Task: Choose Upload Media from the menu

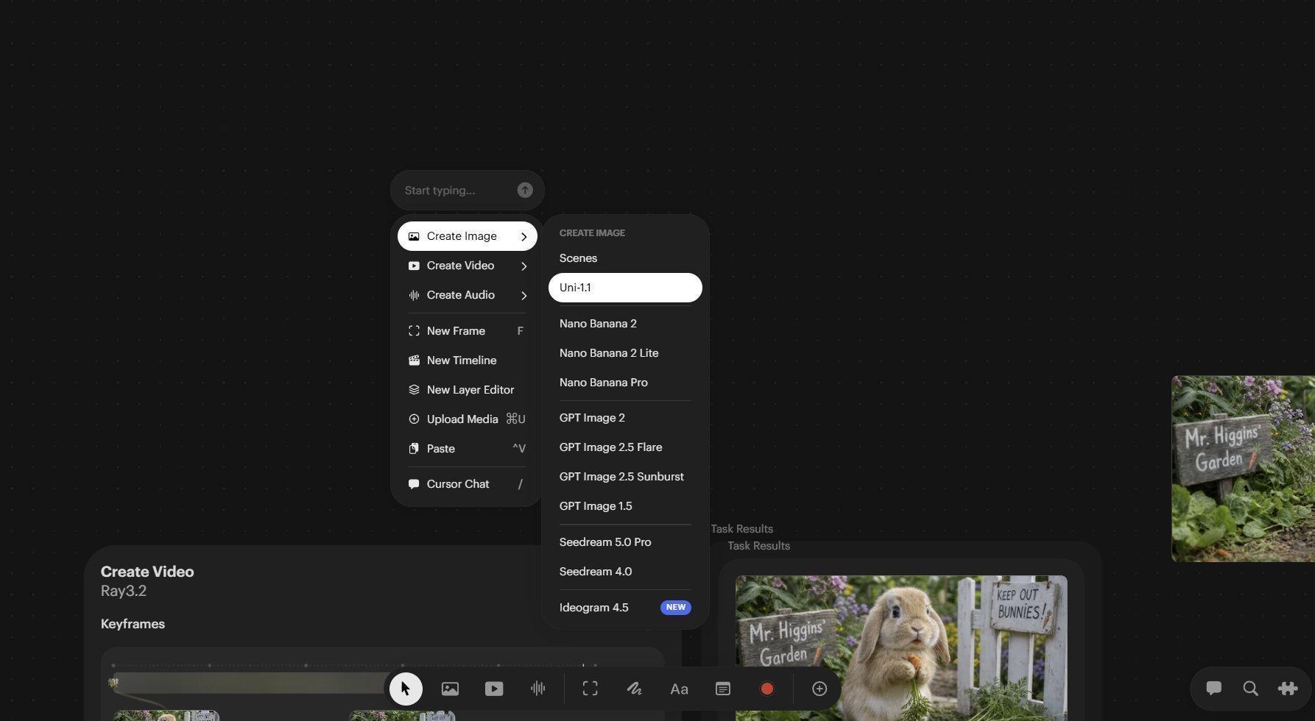Action: (x=468, y=419)
